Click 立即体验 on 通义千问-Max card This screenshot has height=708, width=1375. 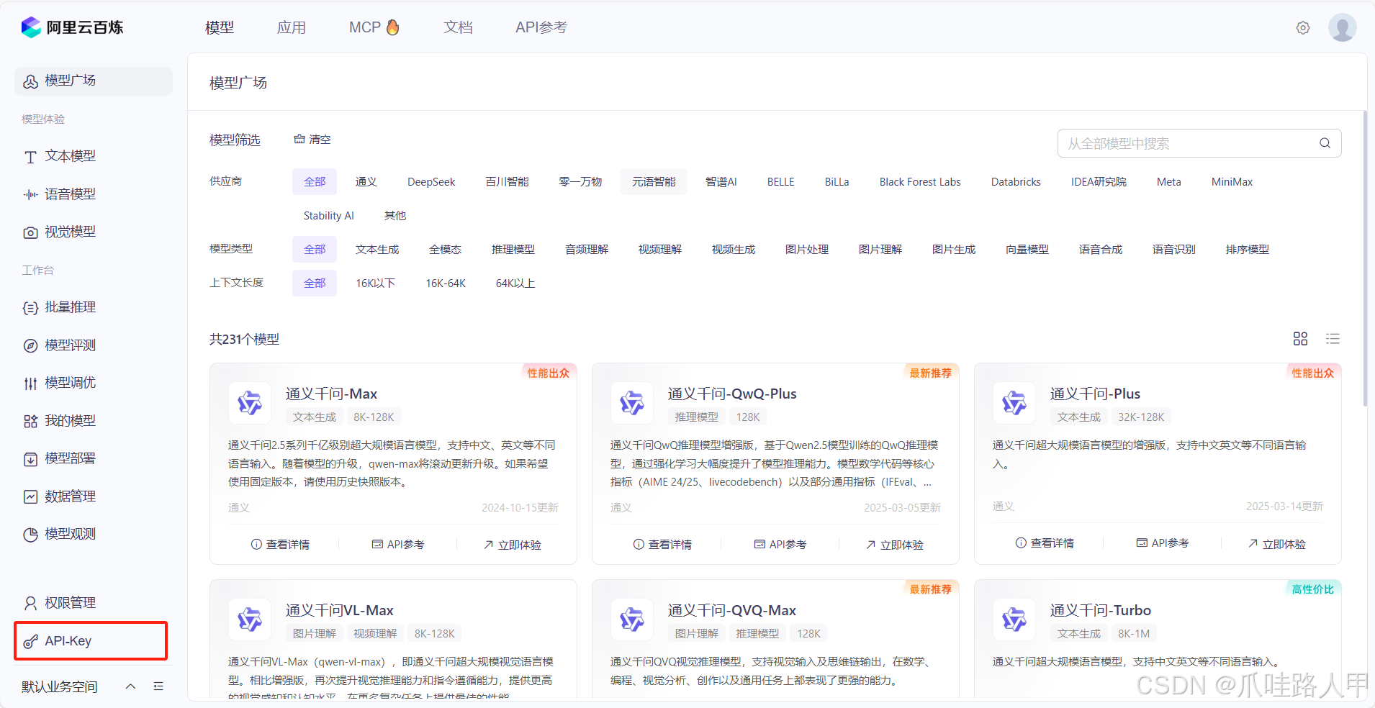click(x=512, y=544)
